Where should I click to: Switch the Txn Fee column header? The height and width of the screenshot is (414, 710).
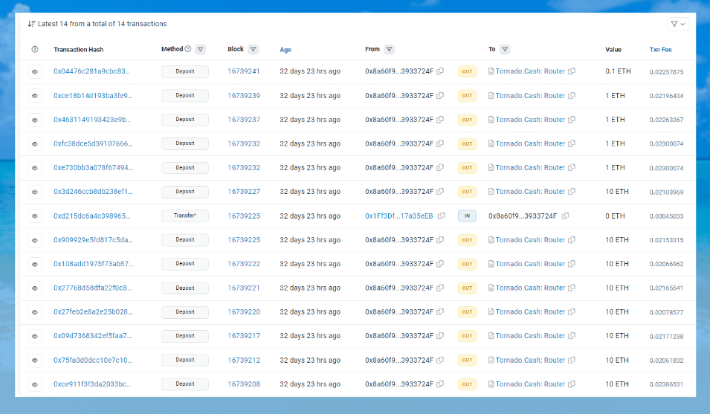click(x=660, y=50)
